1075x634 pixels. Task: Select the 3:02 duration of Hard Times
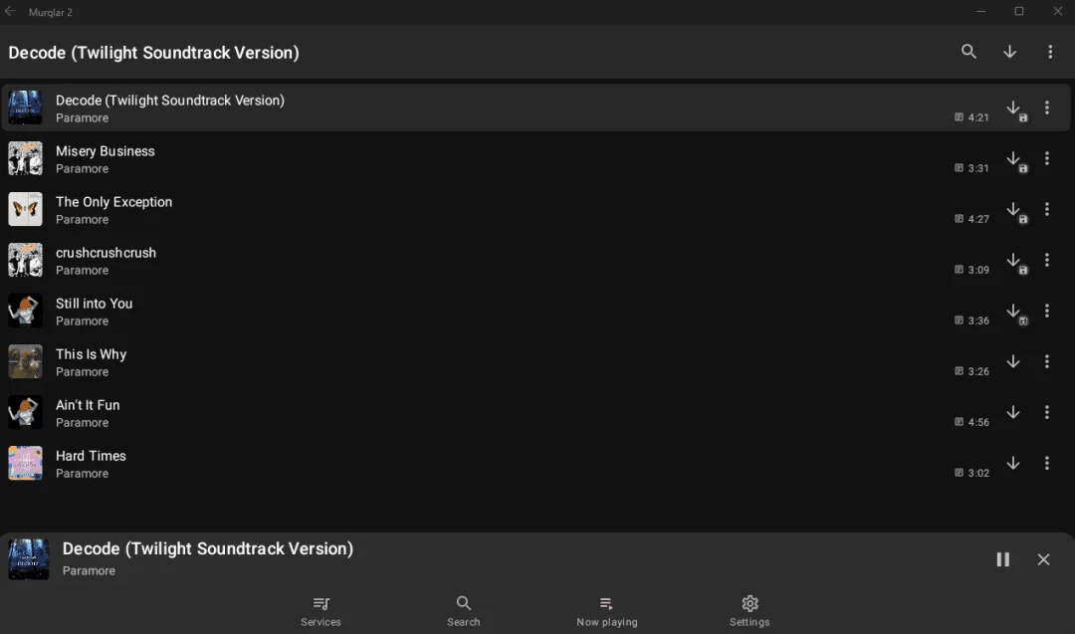[x=978, y=472]
